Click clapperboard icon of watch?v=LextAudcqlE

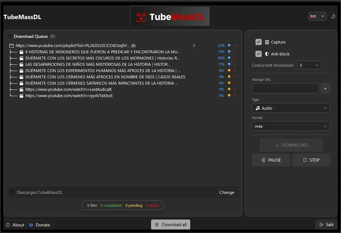[x=21, y=90]
